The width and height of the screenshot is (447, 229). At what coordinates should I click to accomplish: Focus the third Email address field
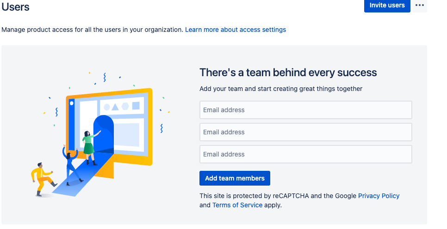[305, 154]
